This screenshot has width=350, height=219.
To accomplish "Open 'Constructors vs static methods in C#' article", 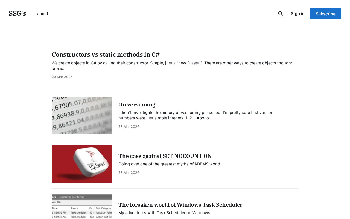I will (x=106, y=54).
